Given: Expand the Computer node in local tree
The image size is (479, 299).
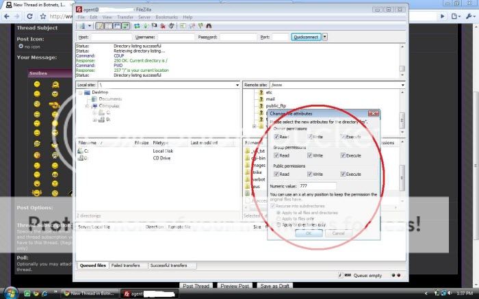Looking at the screenshot, I should point(88,106).
